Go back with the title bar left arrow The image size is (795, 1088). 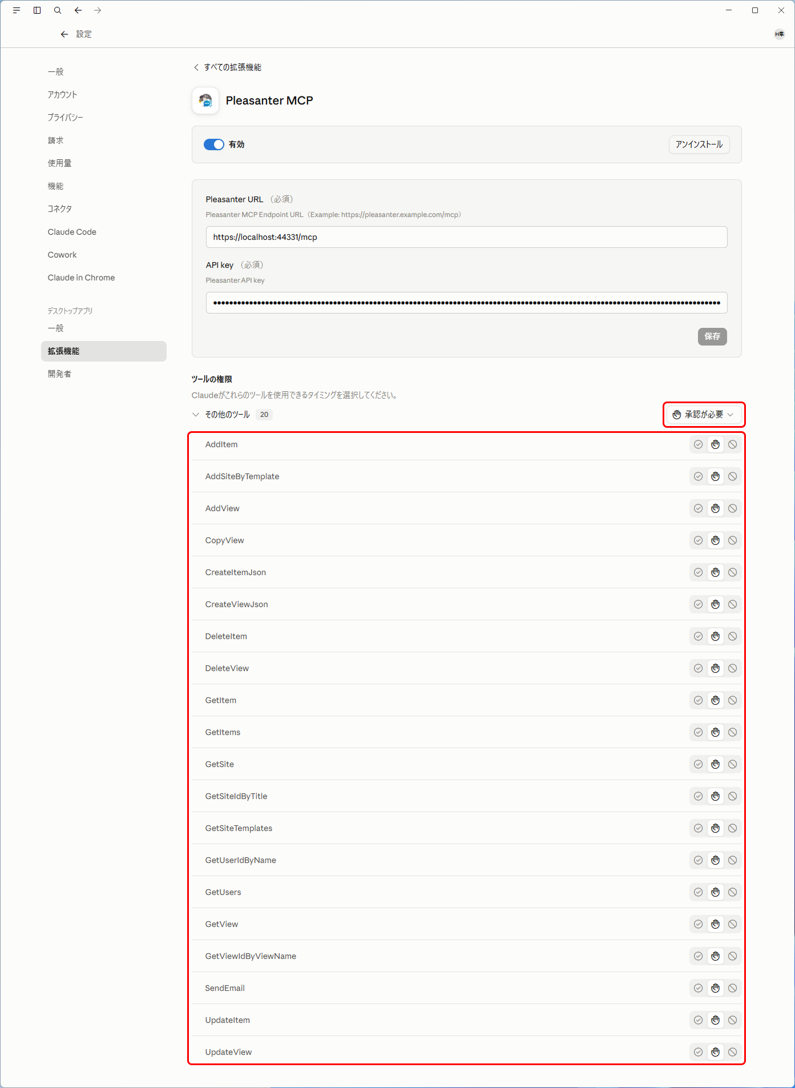pos(78,10)
